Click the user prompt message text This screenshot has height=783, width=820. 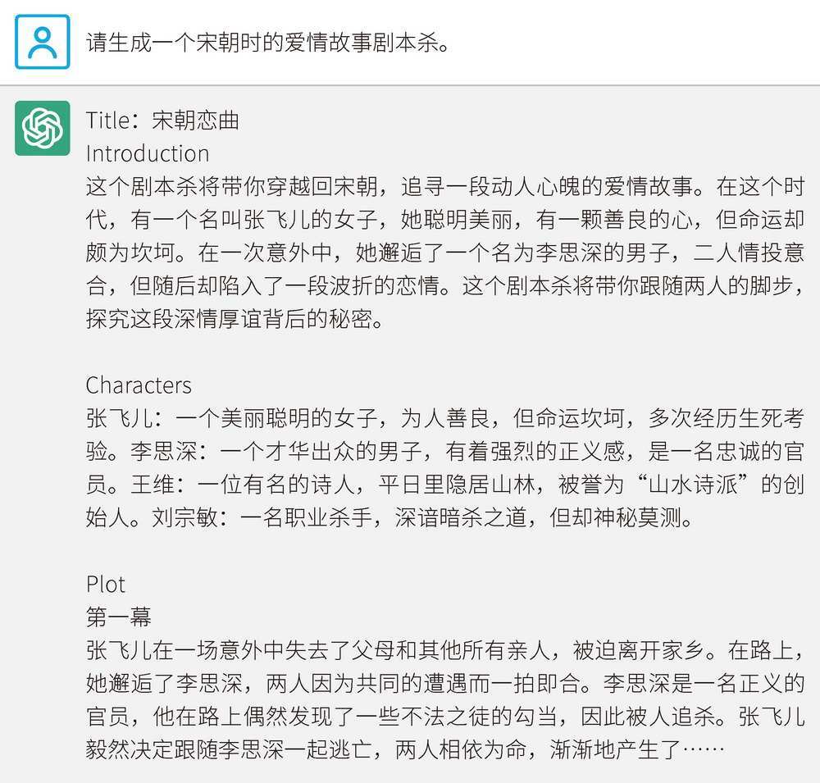268,43
